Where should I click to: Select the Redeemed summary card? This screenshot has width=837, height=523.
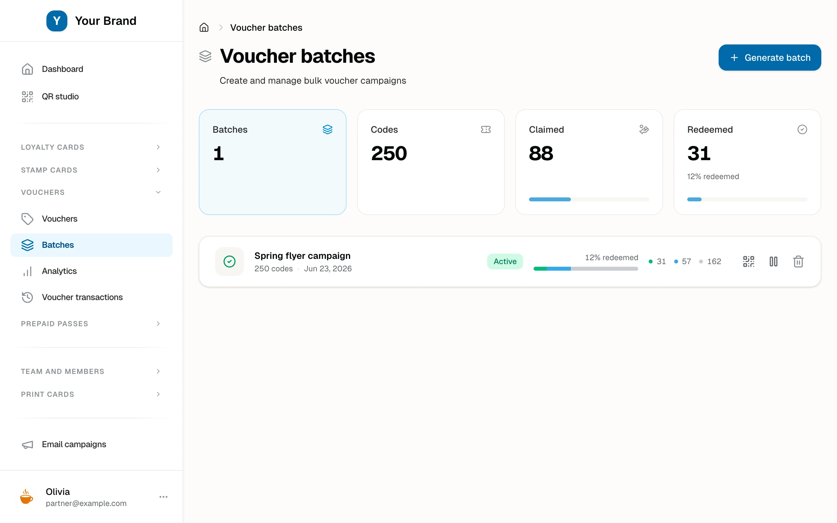click(747, 162)
